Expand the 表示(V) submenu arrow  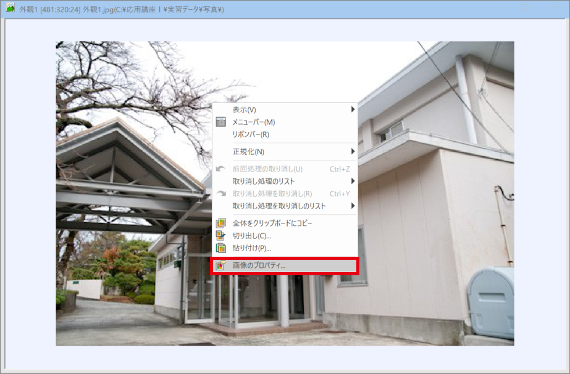[353, 110]
